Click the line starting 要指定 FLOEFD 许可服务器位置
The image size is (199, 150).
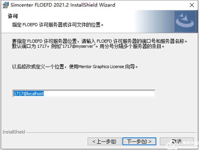(99, 41)
